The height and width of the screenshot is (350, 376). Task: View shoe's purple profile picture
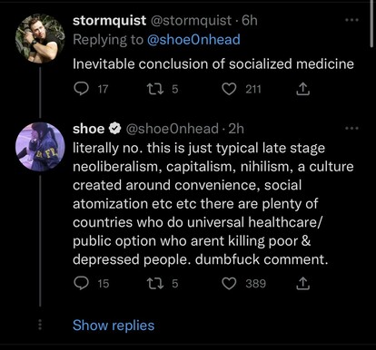point(40,147)
